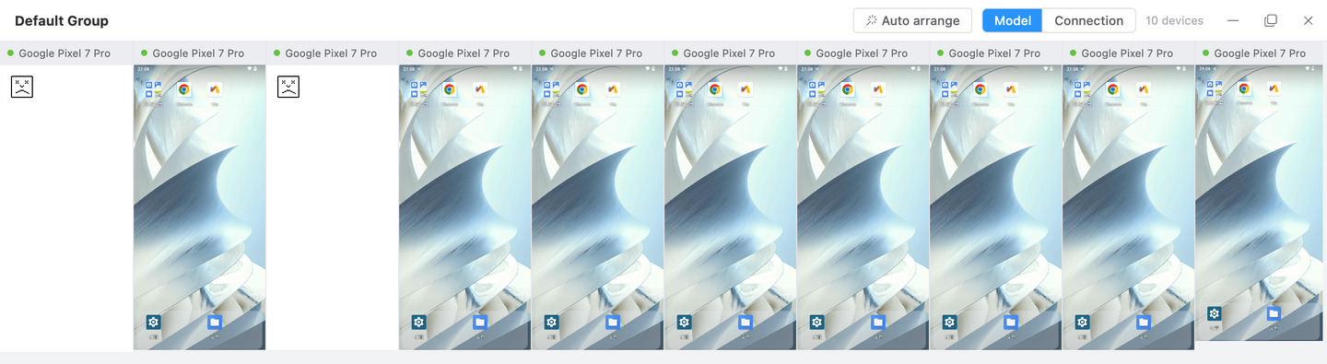Open the Files app on the fourth device

(x=479, y=322)
